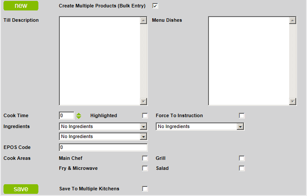Increase Cook Time with up arrow
This screenshot has height=196, width=307.
click(78, 114)
